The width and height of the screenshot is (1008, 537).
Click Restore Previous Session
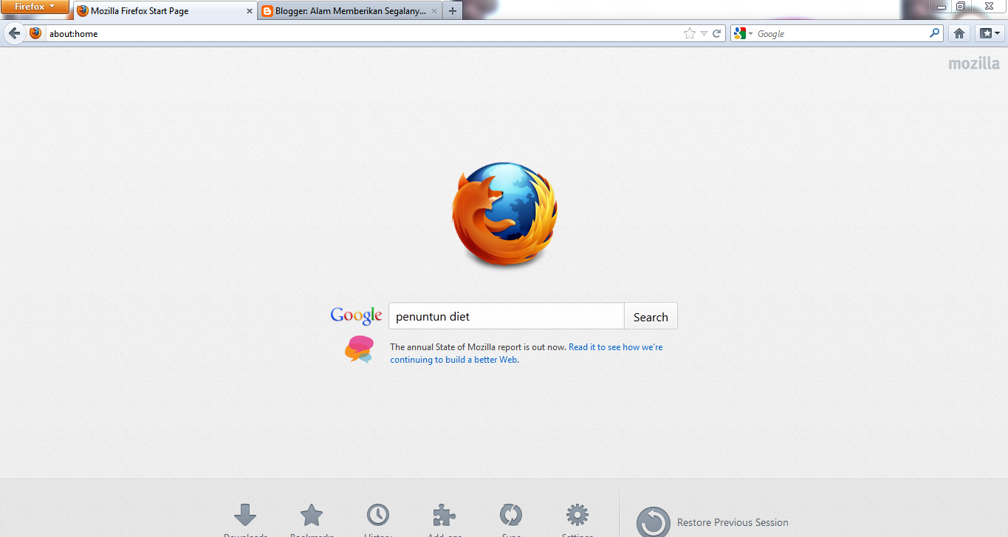(x=713, y=521)
